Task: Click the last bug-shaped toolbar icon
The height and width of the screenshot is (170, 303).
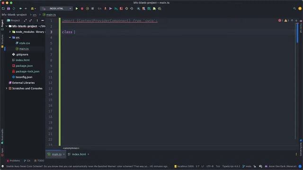Action: 160,8
